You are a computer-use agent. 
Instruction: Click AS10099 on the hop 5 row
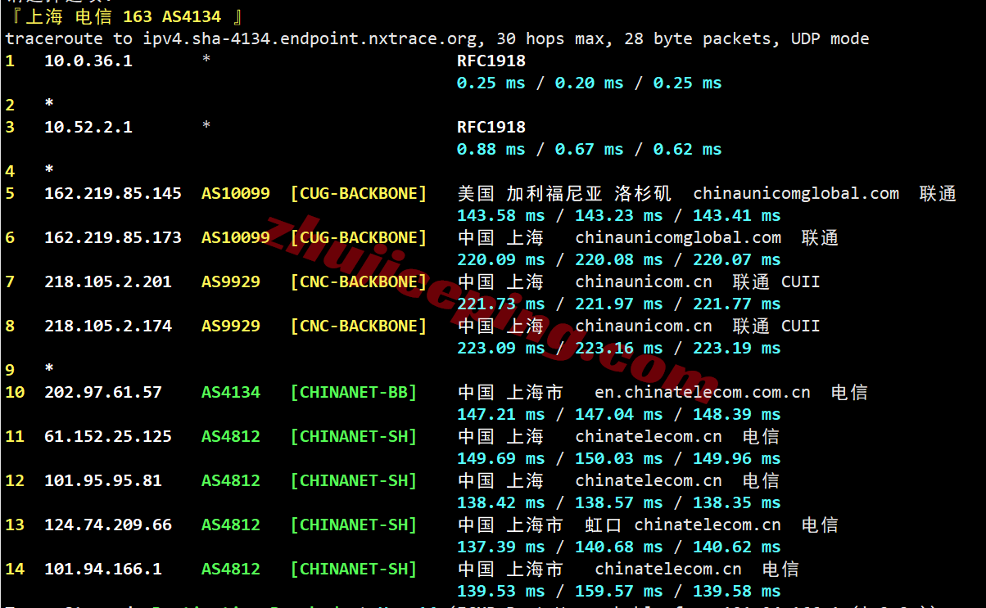click(x=236, y=193)
